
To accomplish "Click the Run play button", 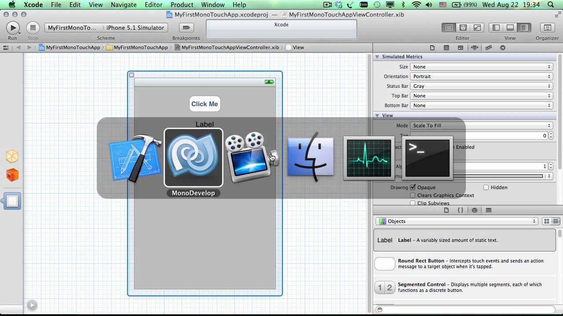I will pyautogui.click(x=13, y=28).
